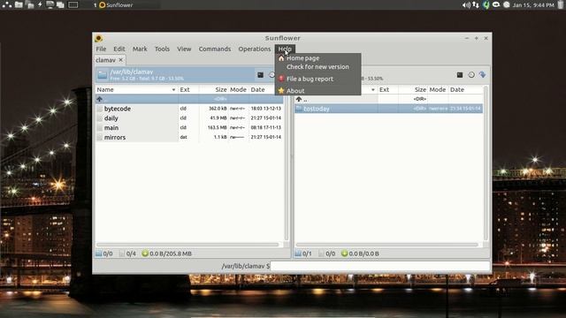This screenshot has height=318, width=566.
Task: Sort right panel by Ext column
Action: [x=388, y=89]
